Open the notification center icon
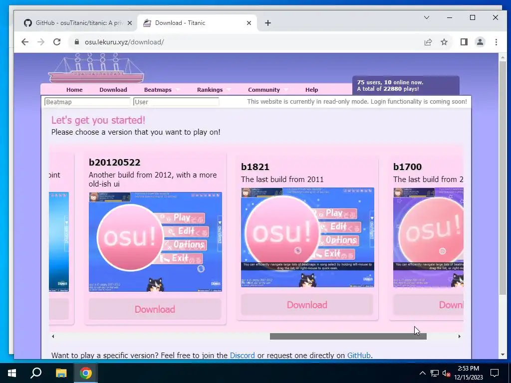Image resolution: width=511 pixels, height=383 pixels. (x=495, y=373)
